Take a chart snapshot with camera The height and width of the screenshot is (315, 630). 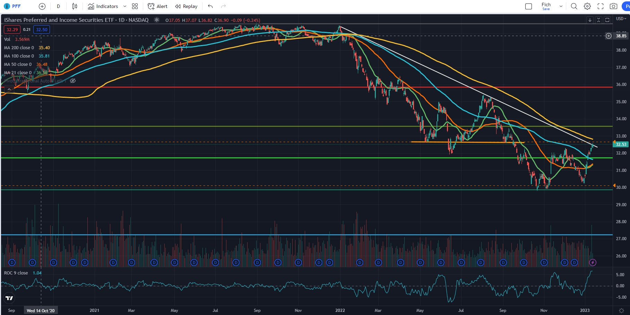(x=613, y=6)
